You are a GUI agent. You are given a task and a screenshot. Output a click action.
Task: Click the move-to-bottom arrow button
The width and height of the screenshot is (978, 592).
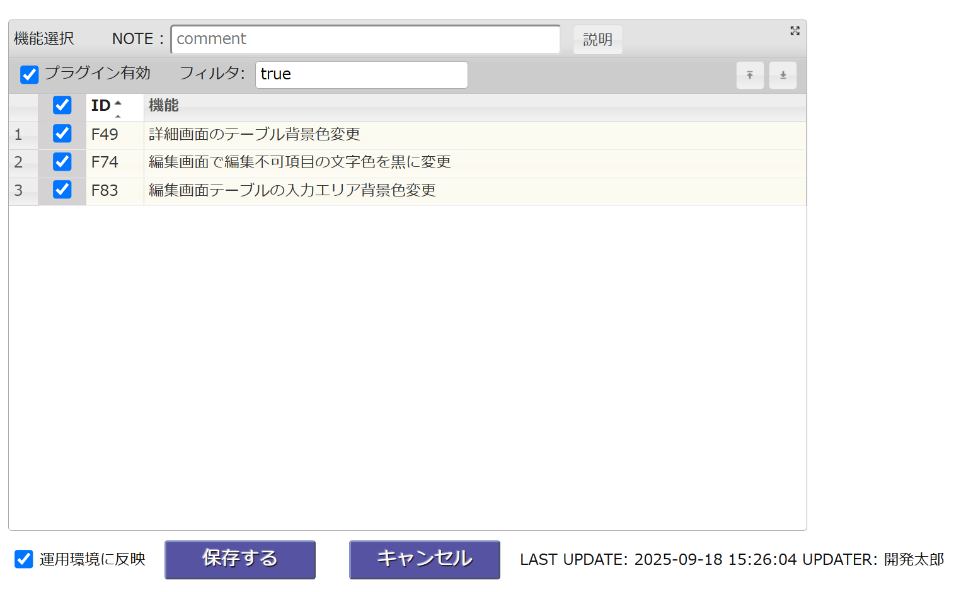(x=783, y=76)
